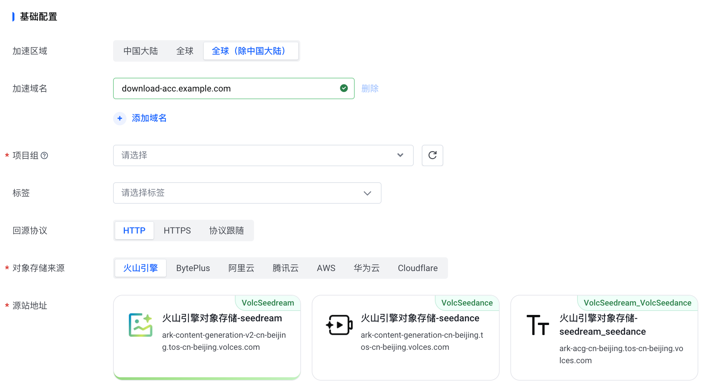Switch to 火山引擎 storage source tab
706x392 pixels.
[141, 268]
